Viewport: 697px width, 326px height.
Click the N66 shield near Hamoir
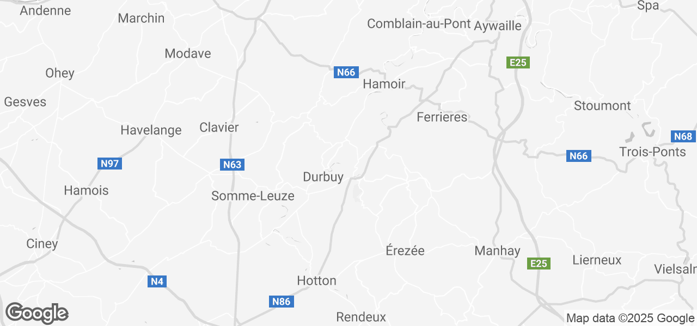click(346, 72)
